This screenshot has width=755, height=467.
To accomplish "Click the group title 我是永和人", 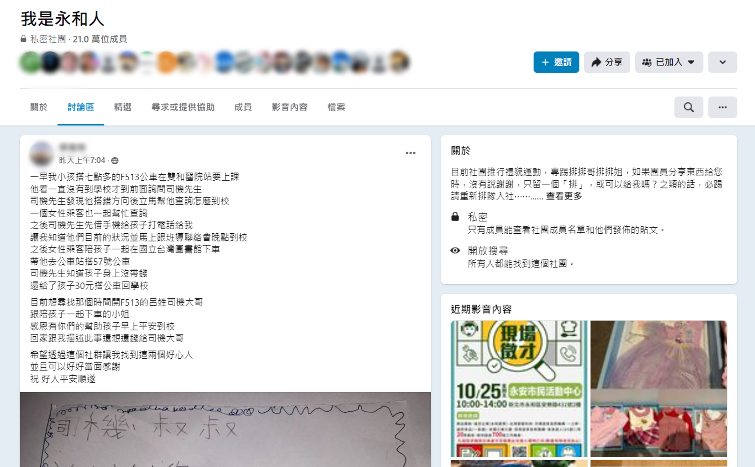I will coord(62,19).
